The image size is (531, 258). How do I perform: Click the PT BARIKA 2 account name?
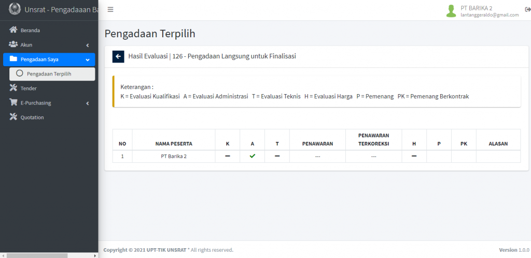[476, 8]
